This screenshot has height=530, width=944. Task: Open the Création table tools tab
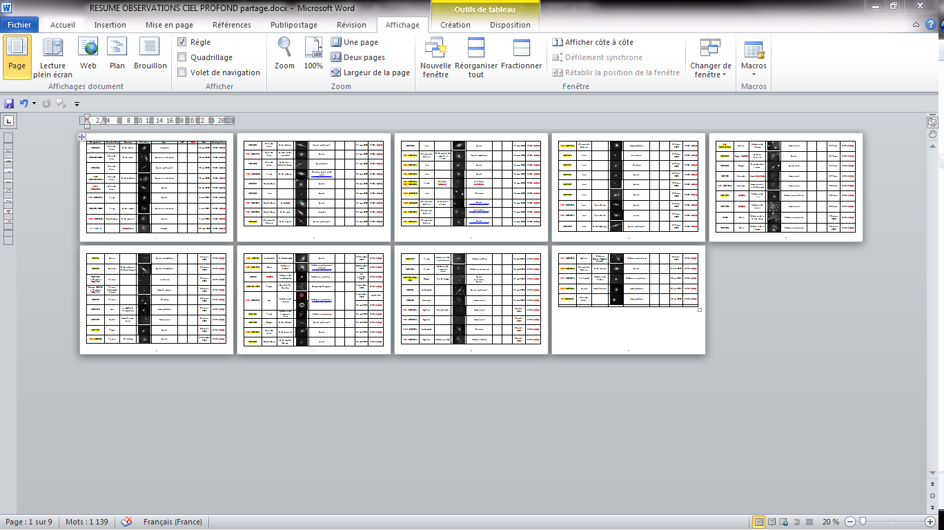pos(455,25)
